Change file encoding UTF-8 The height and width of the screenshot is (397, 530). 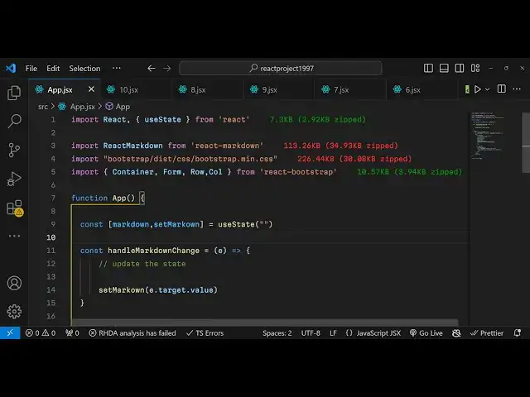point(311,333)
